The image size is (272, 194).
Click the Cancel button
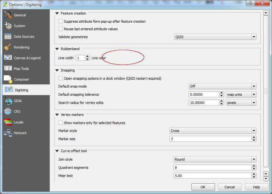[x=230, y=187]
